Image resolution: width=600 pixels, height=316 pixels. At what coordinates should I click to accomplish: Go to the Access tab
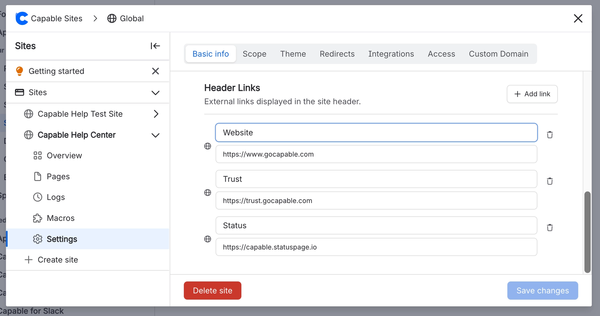[x=441, y=54]
